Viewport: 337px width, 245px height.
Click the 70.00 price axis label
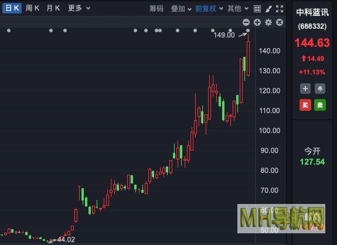(269, 190)
